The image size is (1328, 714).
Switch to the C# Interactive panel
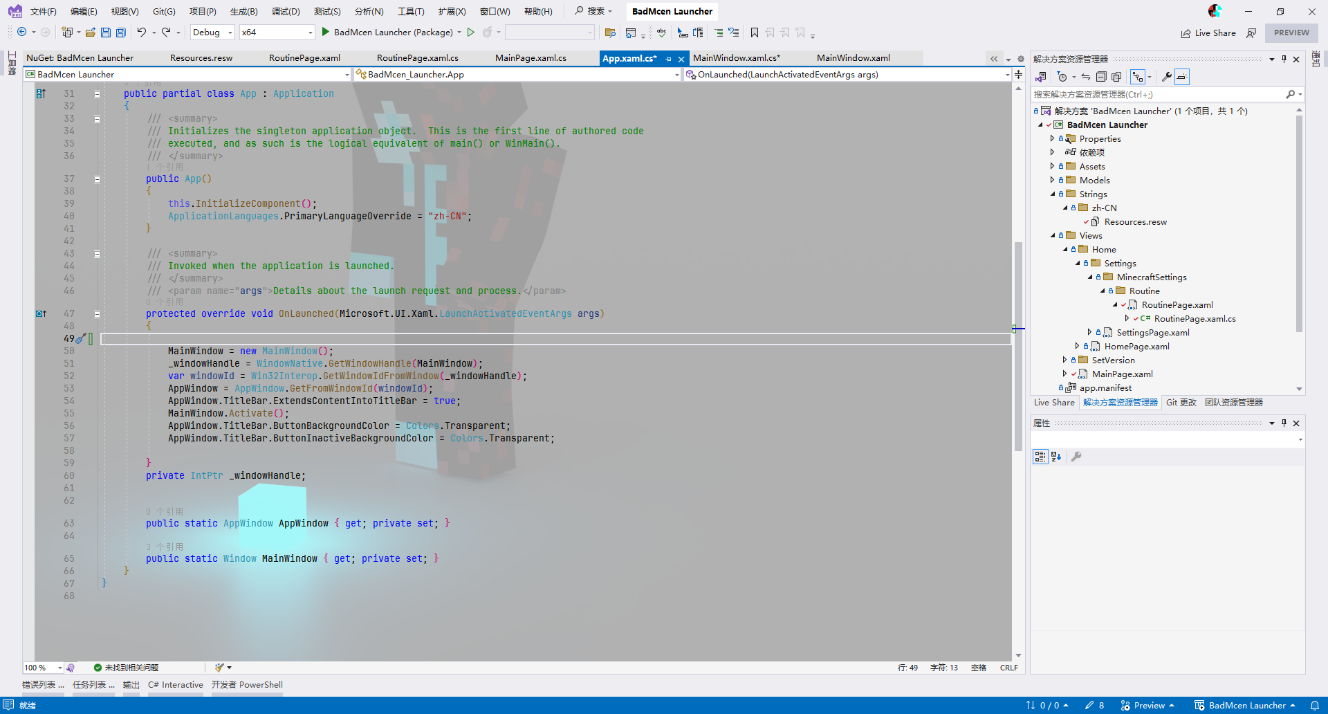[x=176, y=684]
